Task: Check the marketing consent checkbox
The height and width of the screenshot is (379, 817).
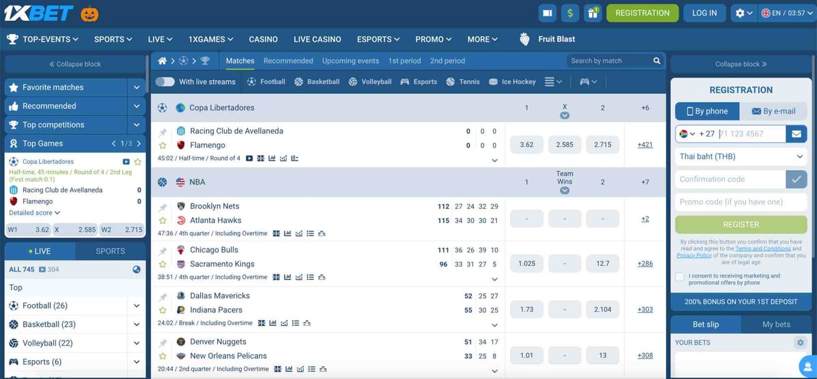Action: click(679, 277)
